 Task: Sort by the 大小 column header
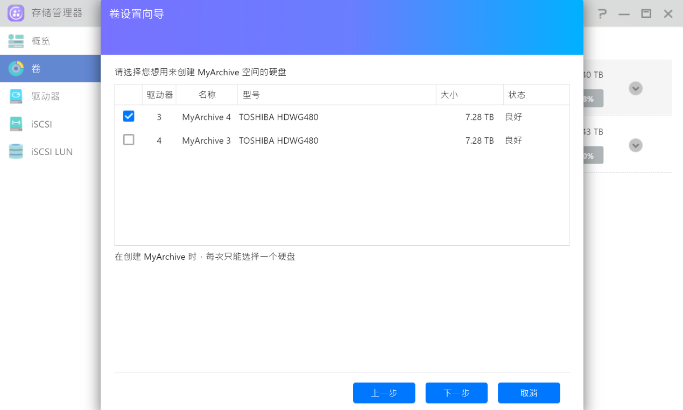(x=449, y=95)
